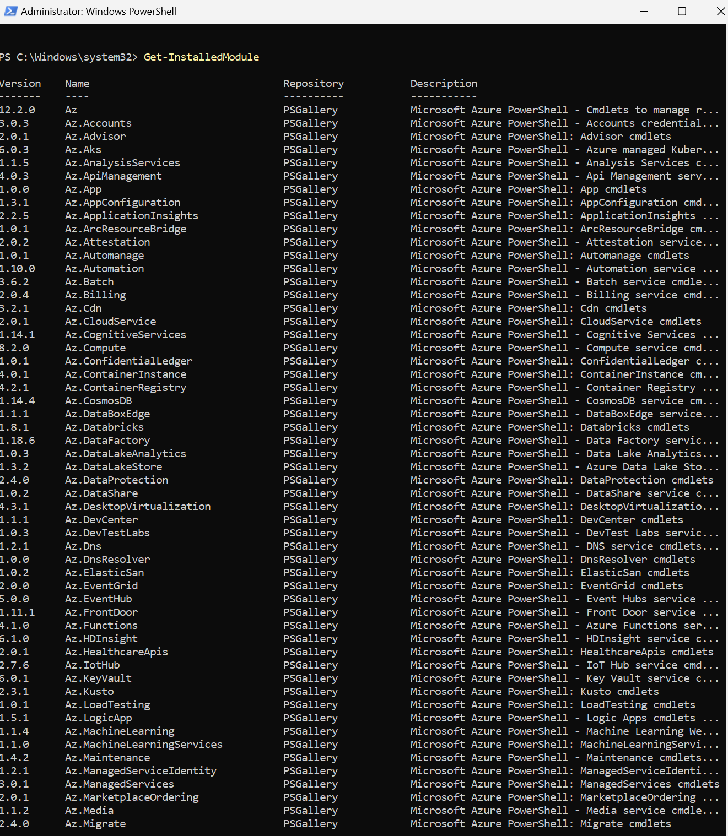Select the "Az.DesktopVirtualization" module name

click(138, 507)
